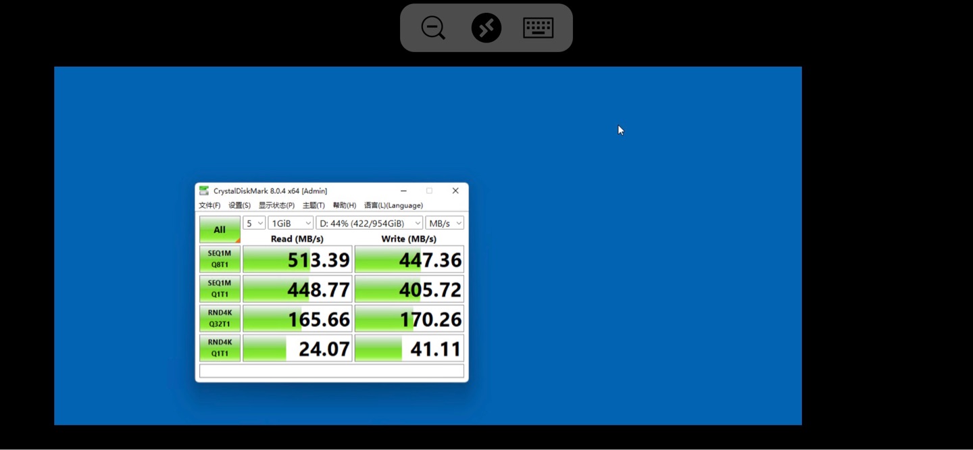Run the RND4K Q32T1 test
Image resolution: width=973 pixels, height=450 pixels.
(220, 318)
